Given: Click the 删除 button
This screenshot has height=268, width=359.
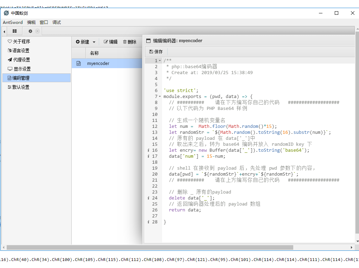Looking at the screenshot, I should coord(130,42).
